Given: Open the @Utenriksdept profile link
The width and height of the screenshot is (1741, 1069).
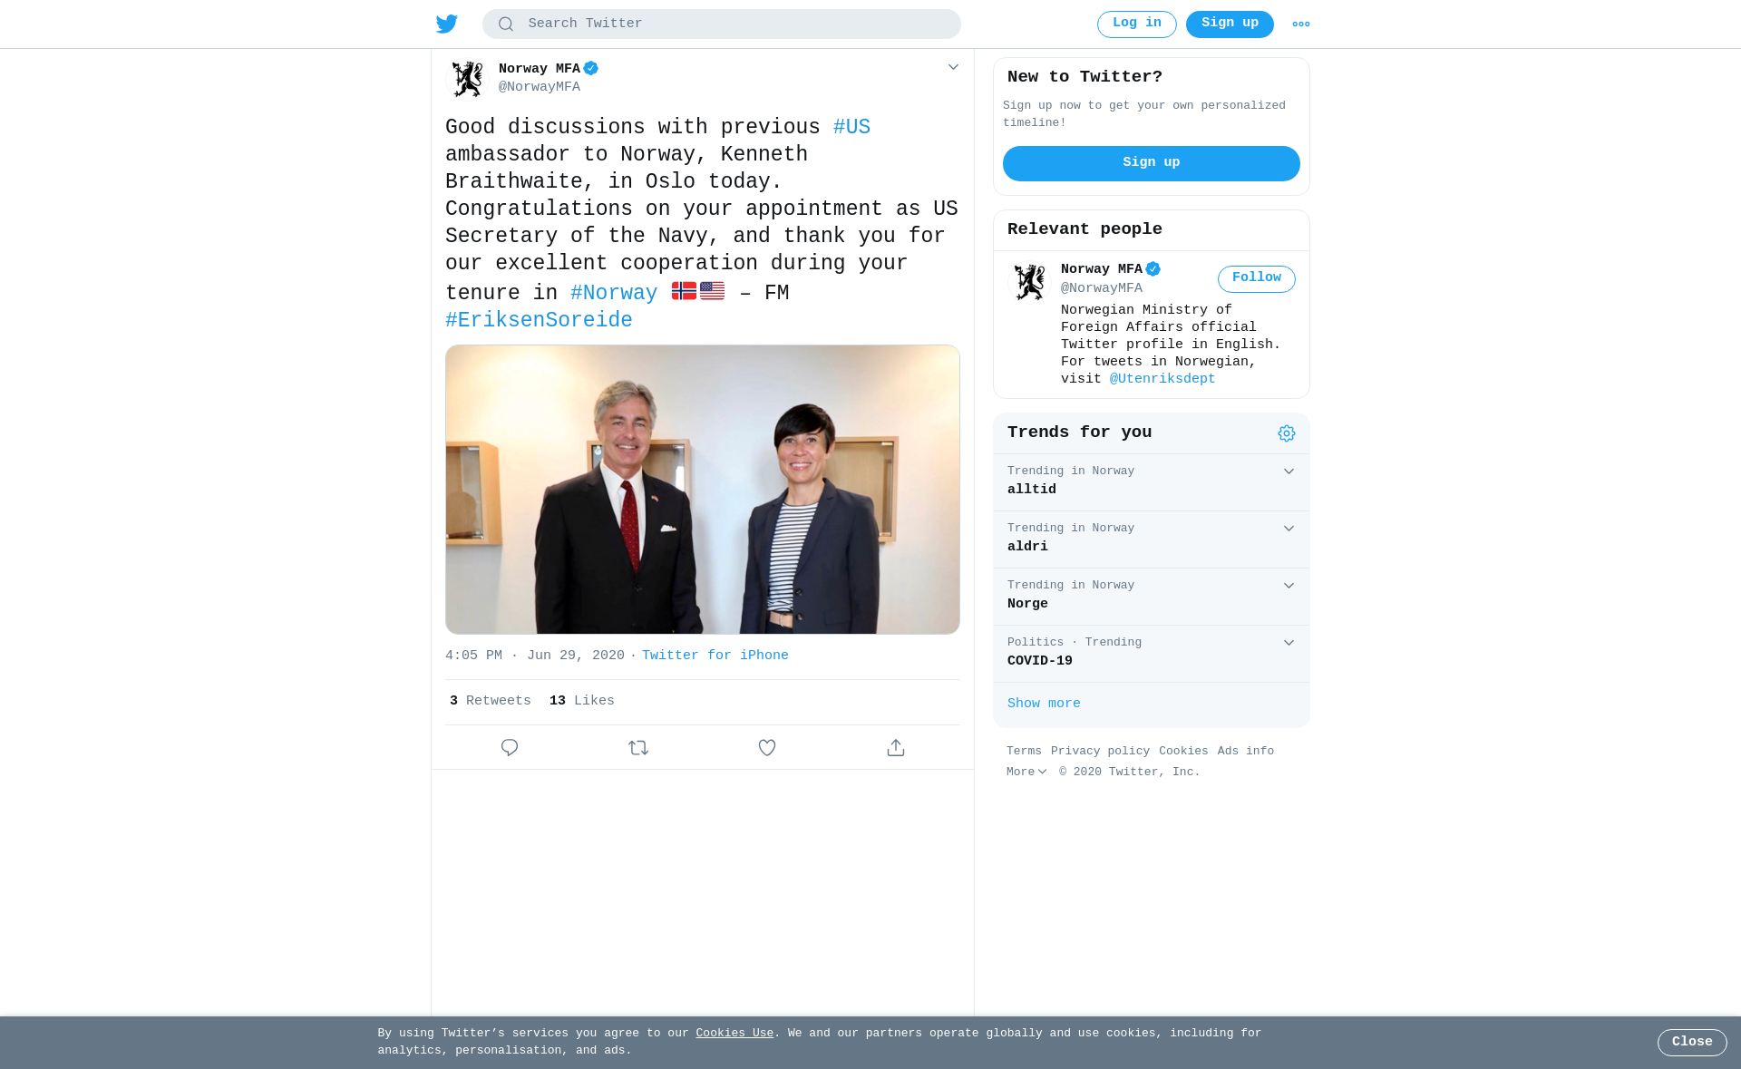Looking at the screenshot, I should pos(1162,379).
